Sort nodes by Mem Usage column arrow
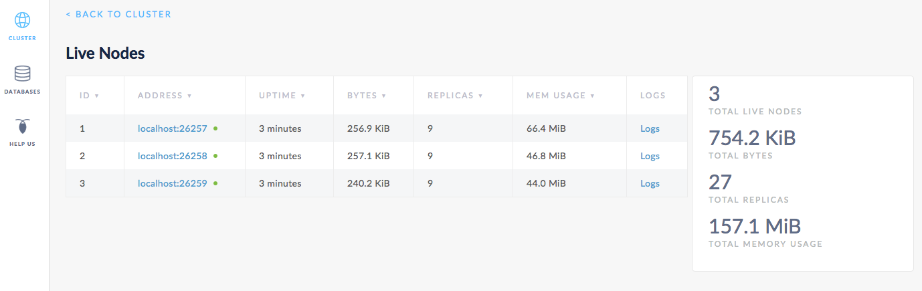This screenshot has height=291, width=922. coord(592,96)
